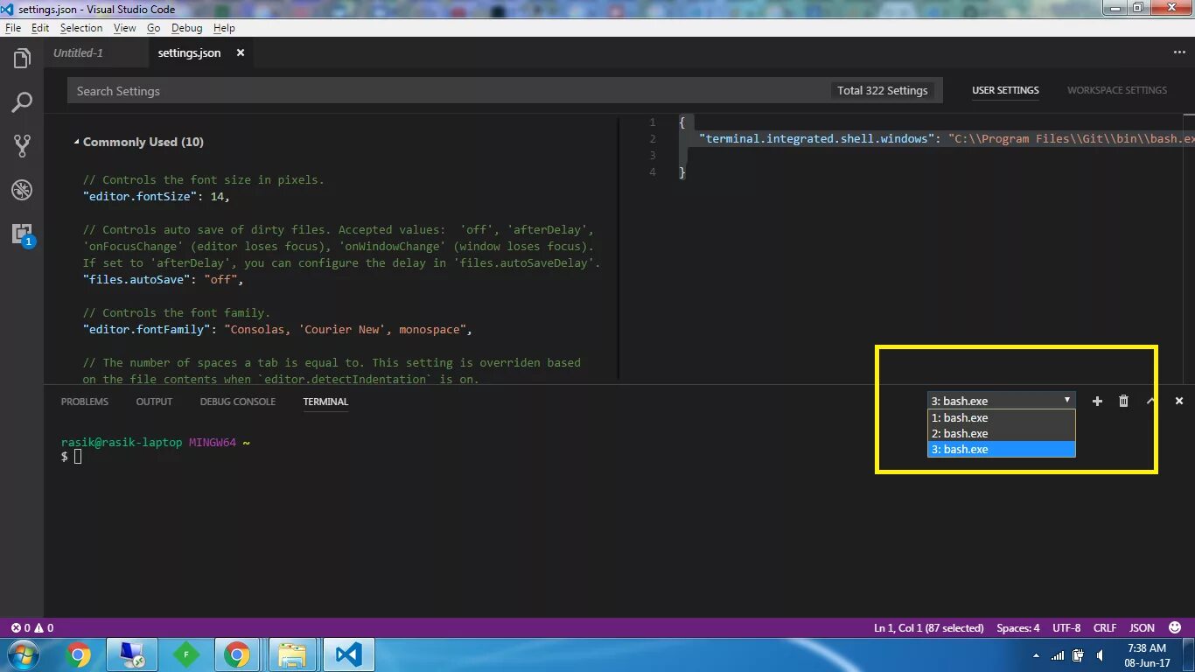Open the terminal selector dropdown
Image resolution: width=1195 pixels, height=672 pixels.
pos(1001,401)
